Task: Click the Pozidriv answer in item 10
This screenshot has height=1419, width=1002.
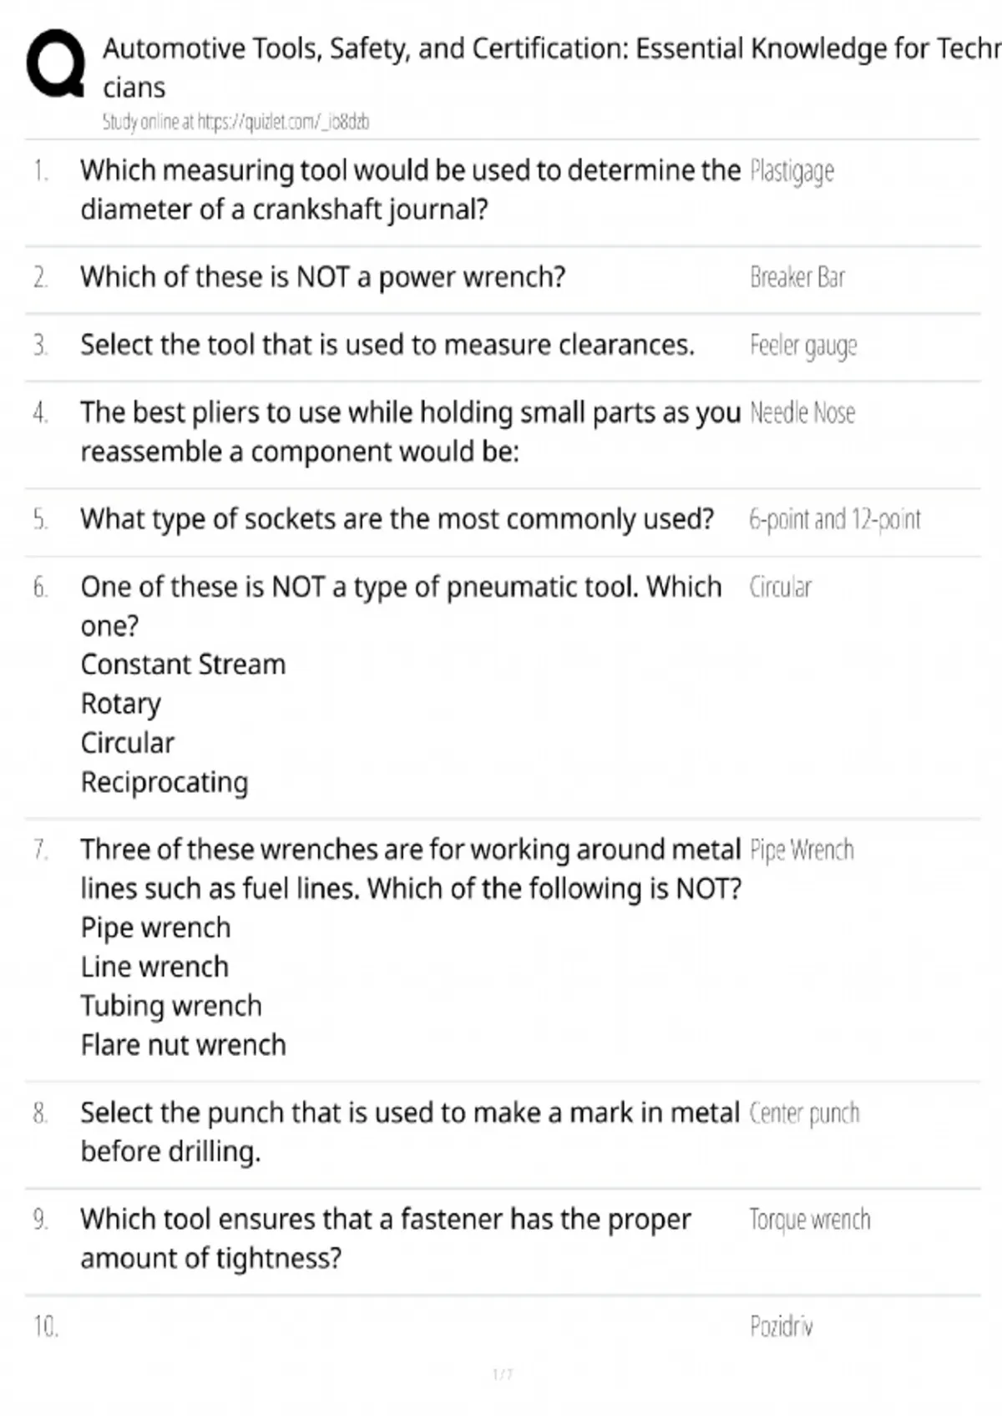Action: 781,1326
